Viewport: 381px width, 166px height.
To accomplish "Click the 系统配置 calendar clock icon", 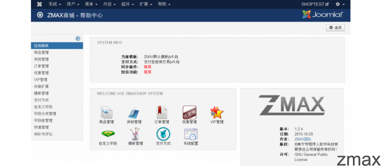I will (x=191, y=134).
